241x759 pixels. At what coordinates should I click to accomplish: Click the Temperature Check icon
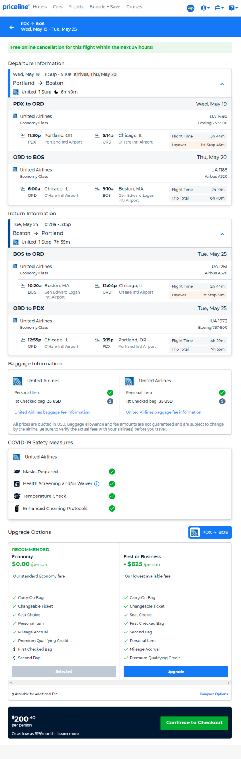tap(17, 496)
